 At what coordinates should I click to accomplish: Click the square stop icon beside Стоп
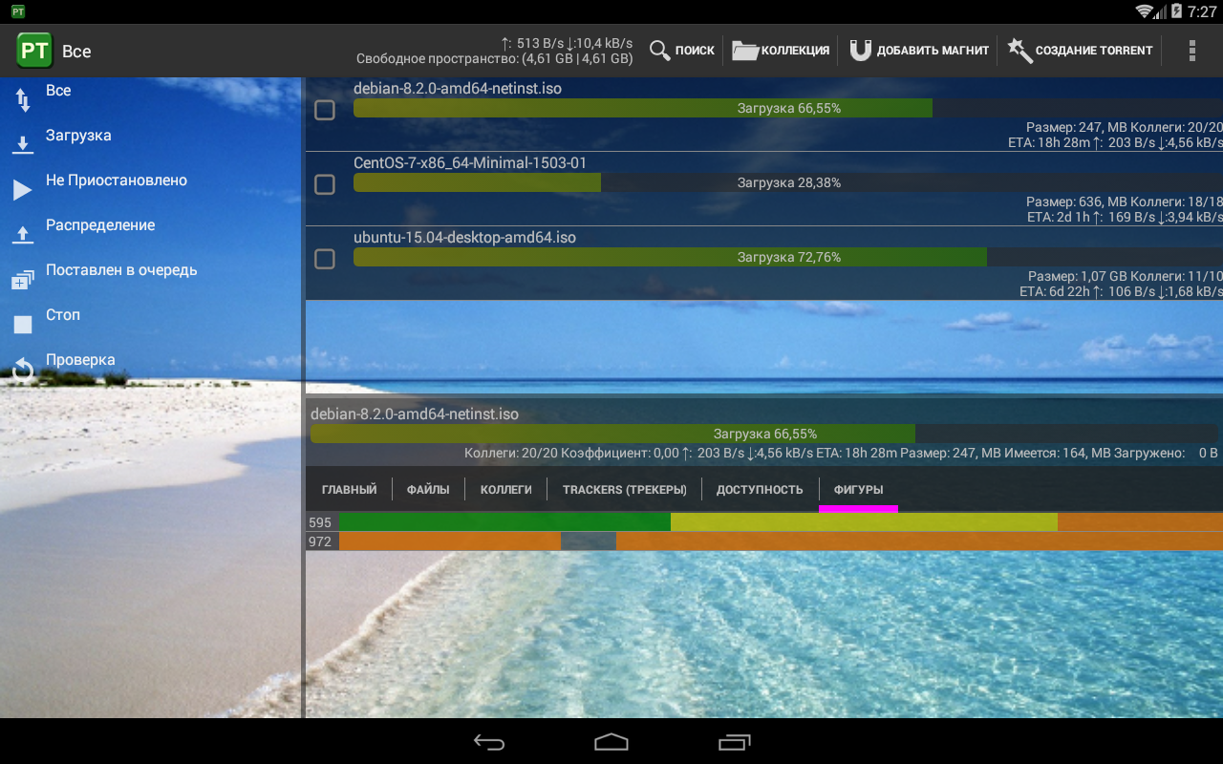[23, 325]
